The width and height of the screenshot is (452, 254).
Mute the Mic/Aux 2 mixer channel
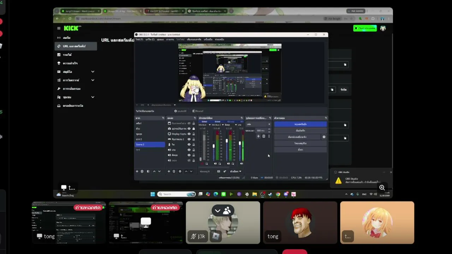(x=215, y=164)
